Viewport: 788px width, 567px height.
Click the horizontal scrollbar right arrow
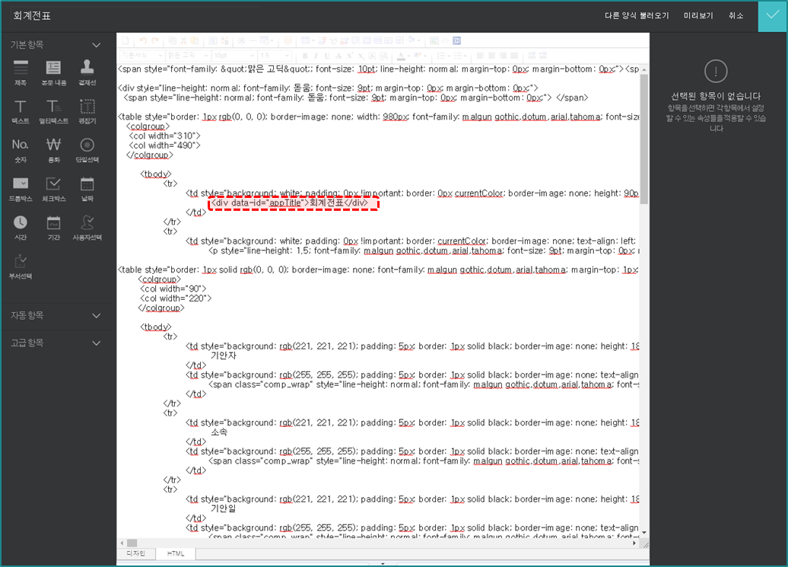click(635, 543)
